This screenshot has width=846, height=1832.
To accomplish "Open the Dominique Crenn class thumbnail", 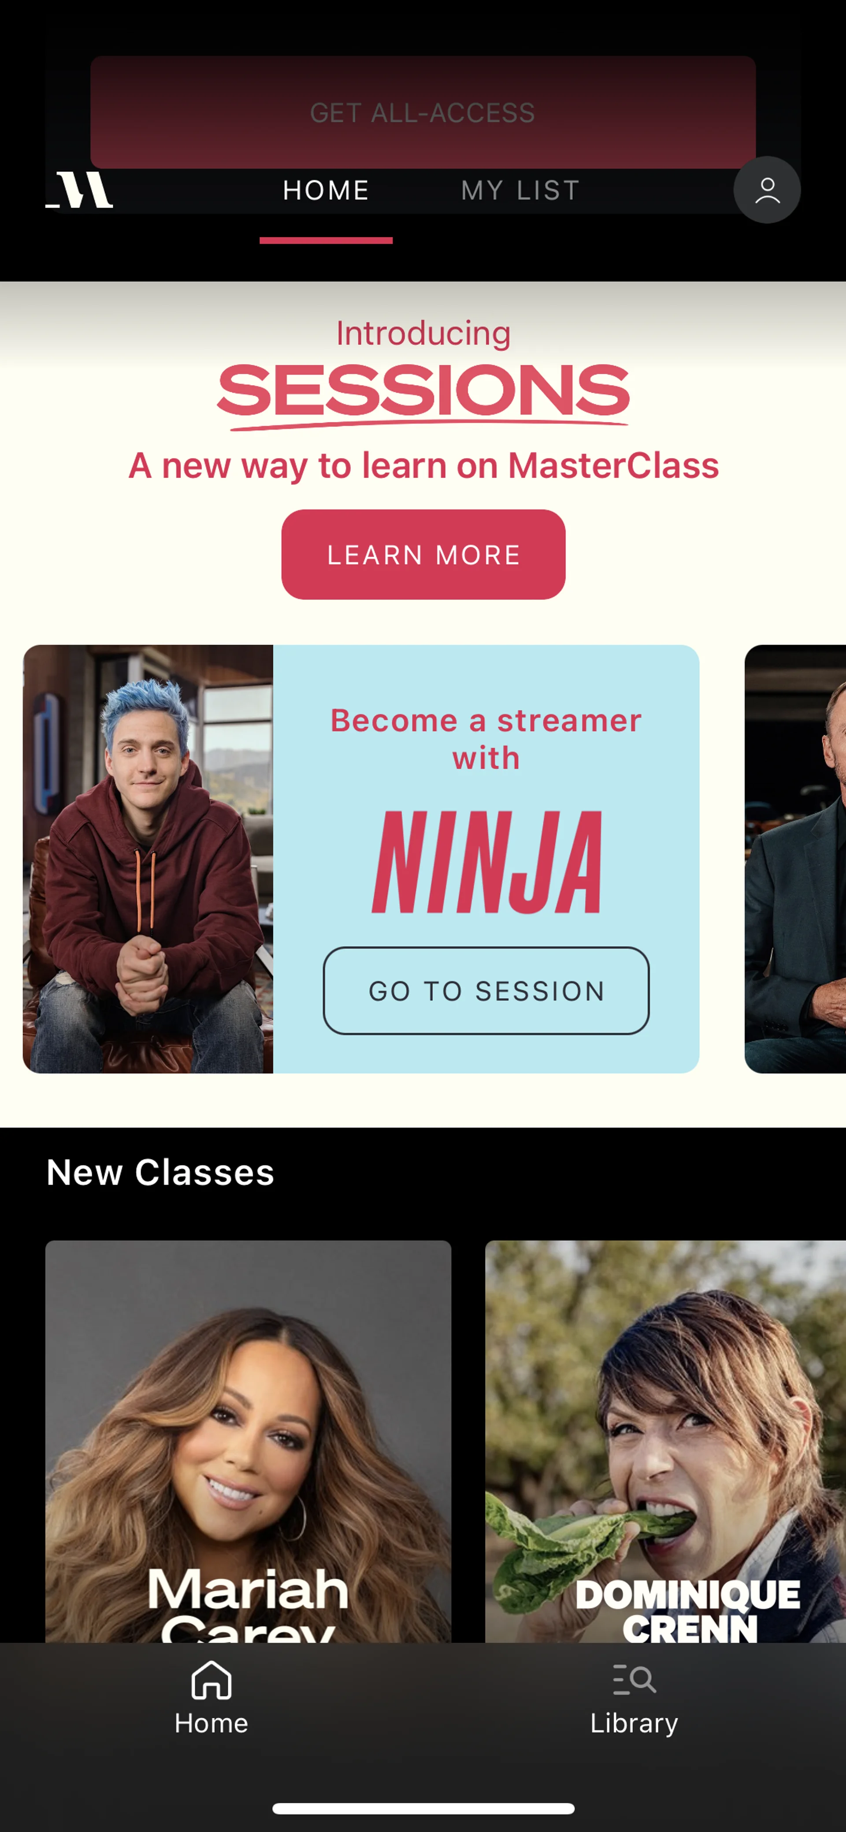I will [x=665, y=1442].
